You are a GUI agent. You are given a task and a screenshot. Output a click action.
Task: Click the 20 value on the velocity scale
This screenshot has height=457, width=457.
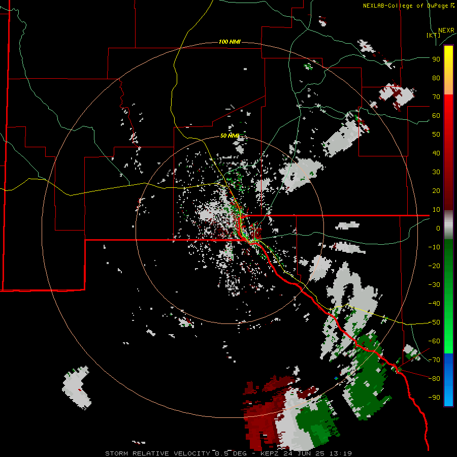pos(436,191)
